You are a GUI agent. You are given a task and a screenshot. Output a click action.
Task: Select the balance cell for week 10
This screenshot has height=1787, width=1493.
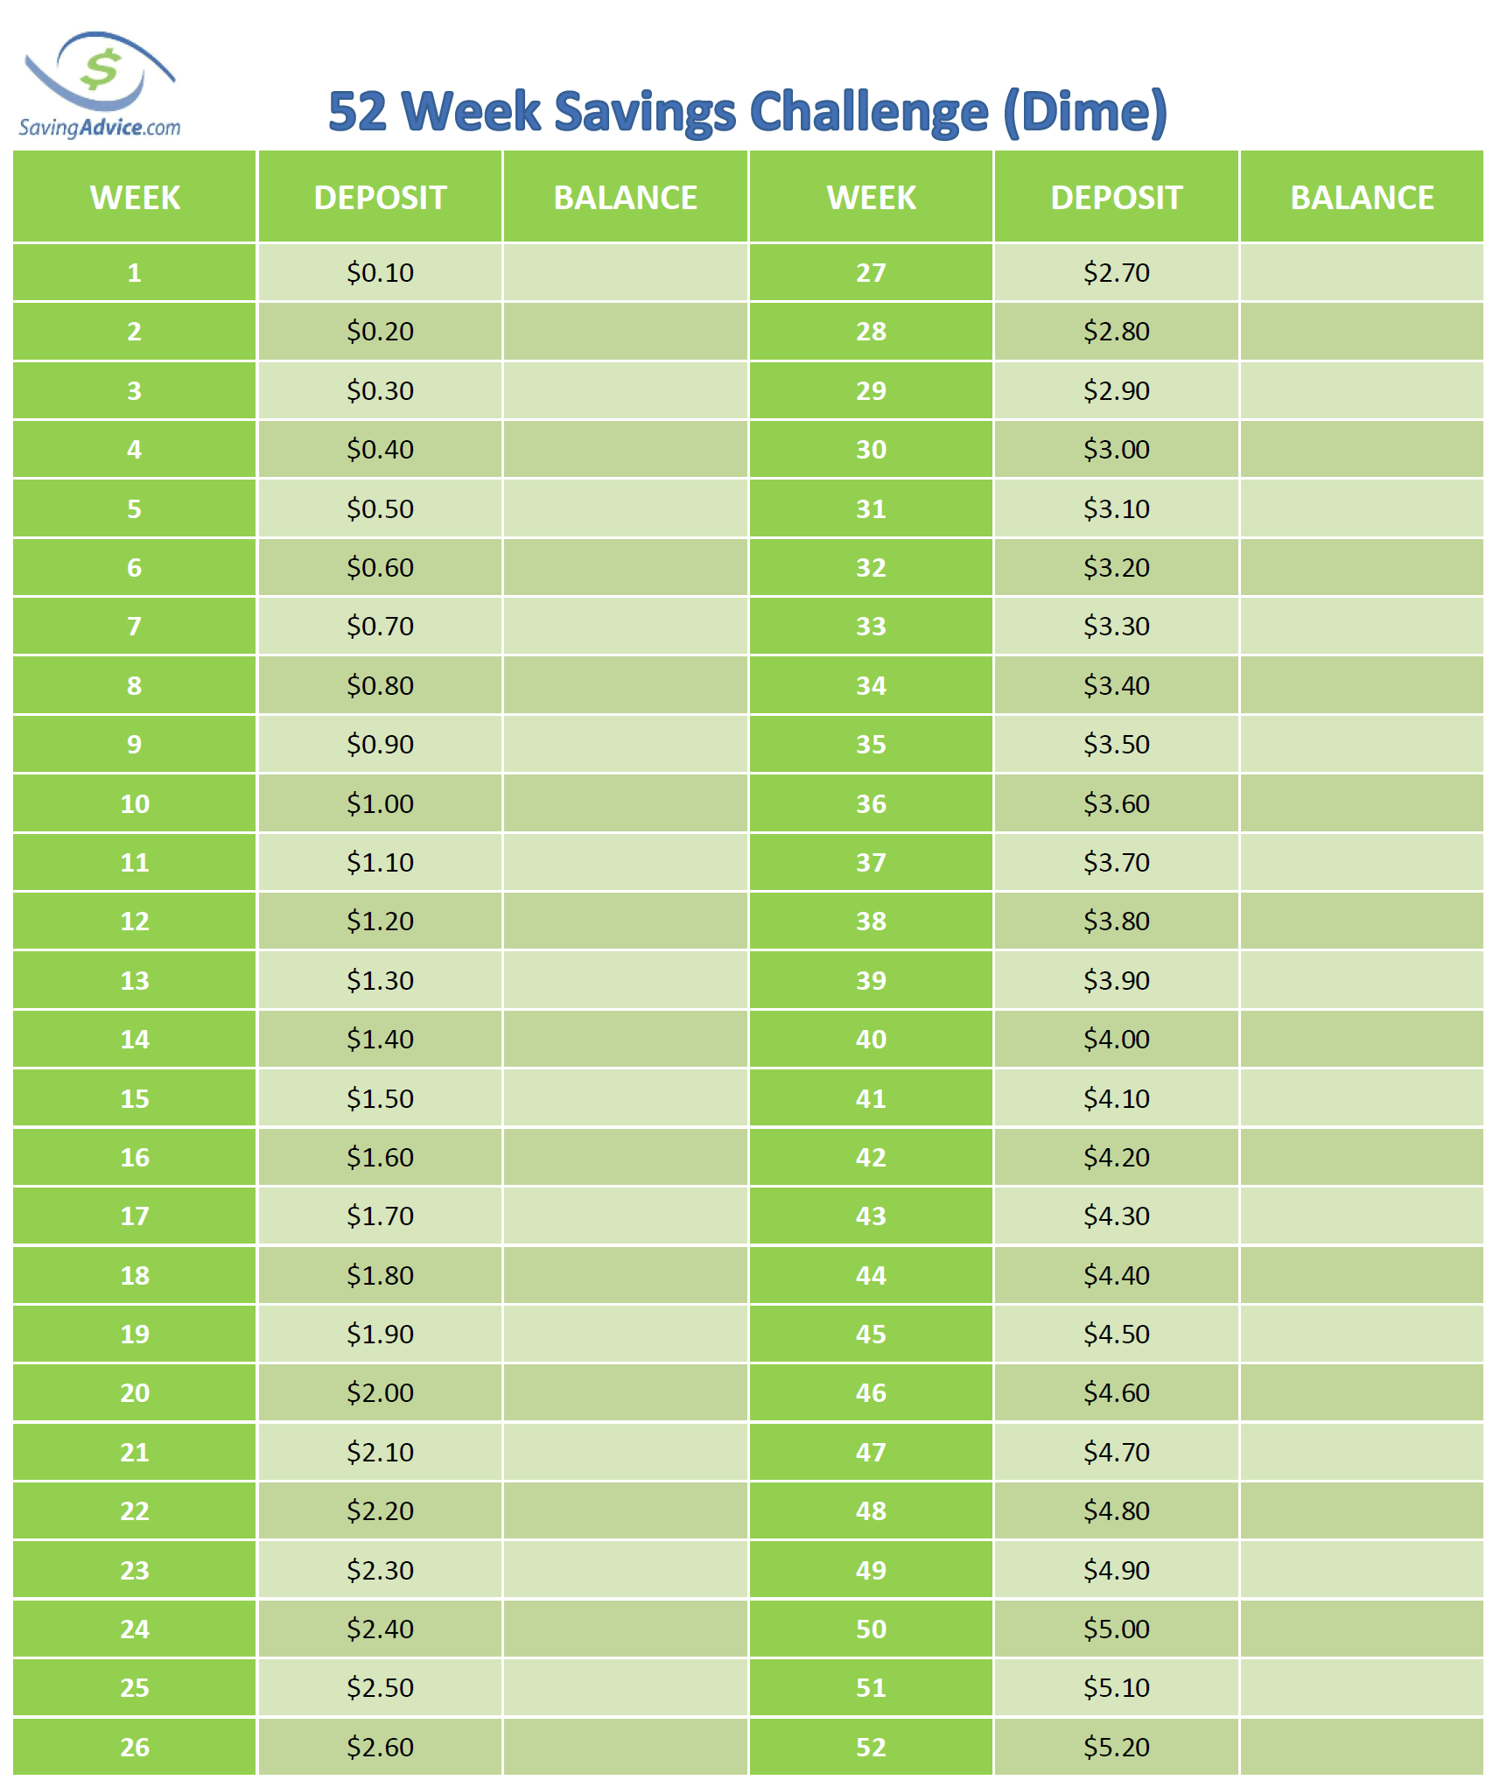click(x=626, y=803)
